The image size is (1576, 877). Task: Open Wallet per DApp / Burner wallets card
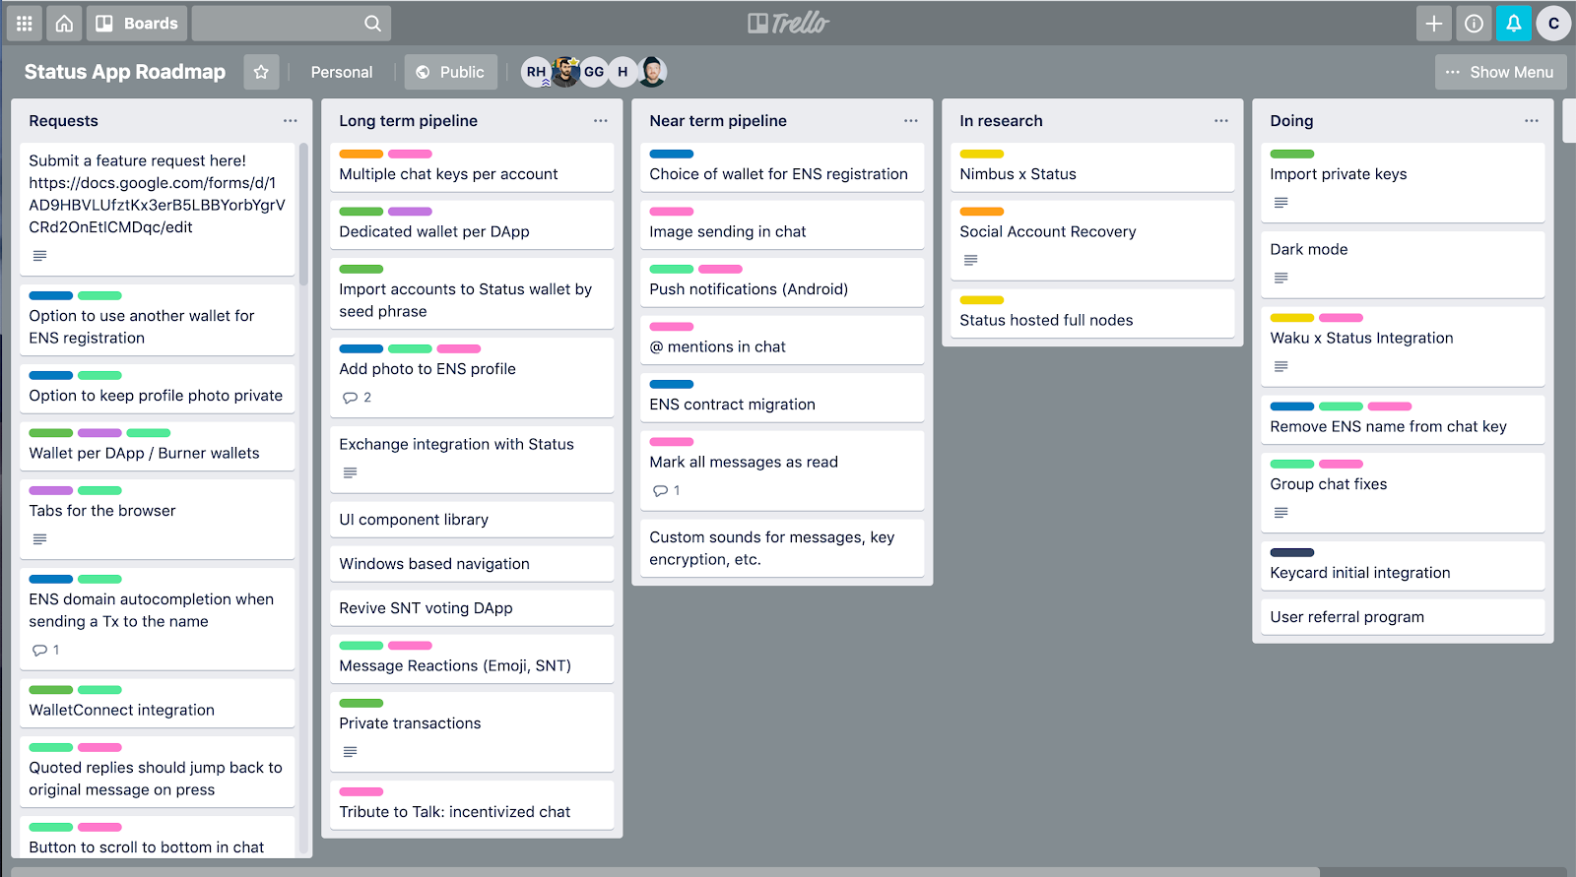[158, 446]
